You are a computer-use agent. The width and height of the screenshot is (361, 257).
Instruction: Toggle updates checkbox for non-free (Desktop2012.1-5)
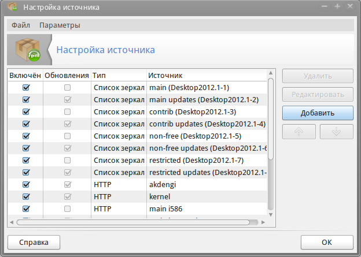pyautogui.click(x=68, y=136)
